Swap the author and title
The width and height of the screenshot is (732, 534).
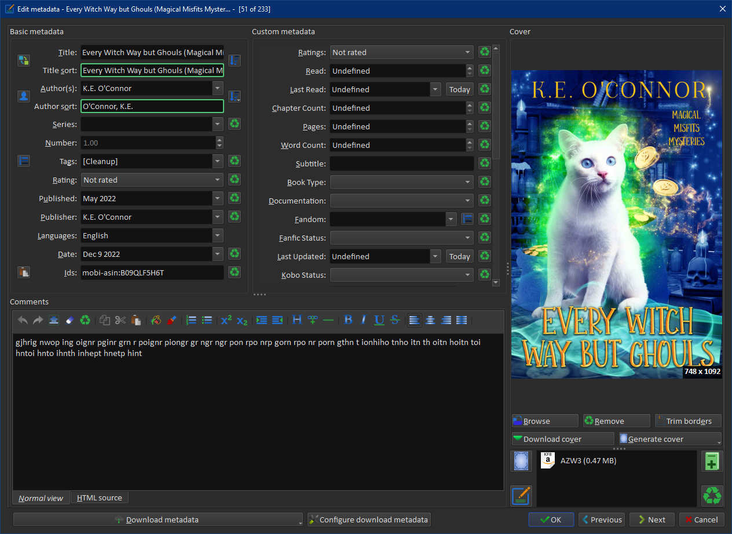24,61
